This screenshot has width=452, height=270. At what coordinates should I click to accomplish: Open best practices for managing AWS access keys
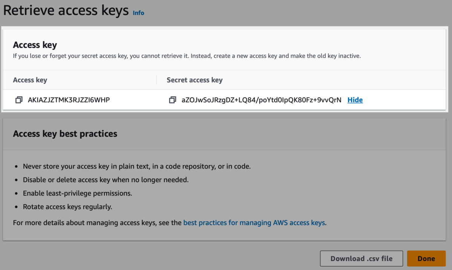pyautogui.click(x=254, y=223)
